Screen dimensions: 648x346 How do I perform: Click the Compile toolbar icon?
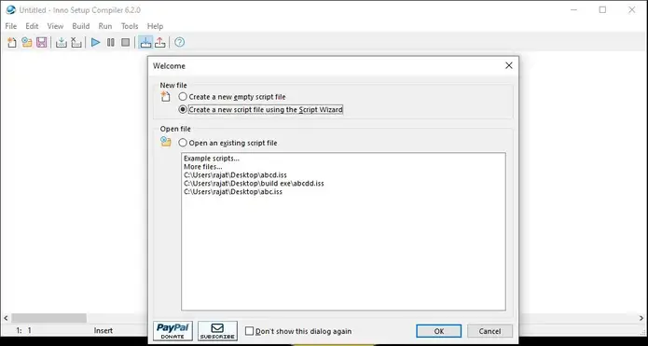click(62, 42)
